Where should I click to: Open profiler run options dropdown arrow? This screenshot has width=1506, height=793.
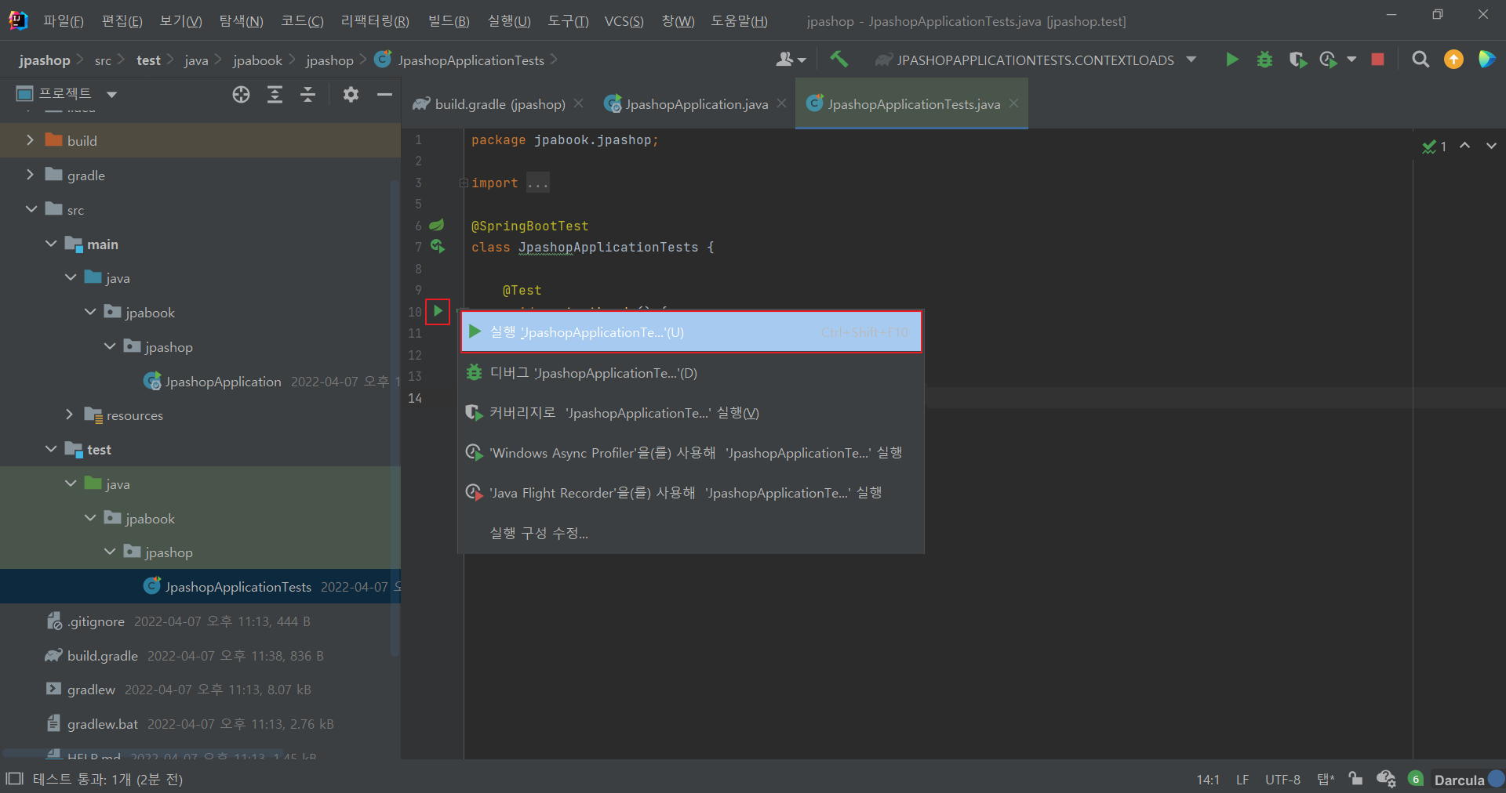pos(1351,60)
